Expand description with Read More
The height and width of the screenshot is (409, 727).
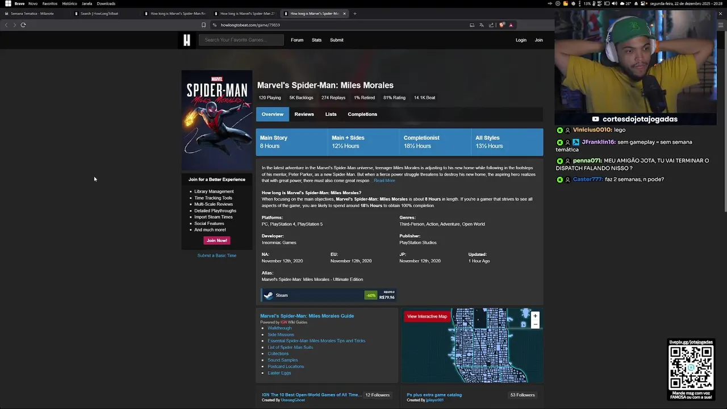coord(385,181)
